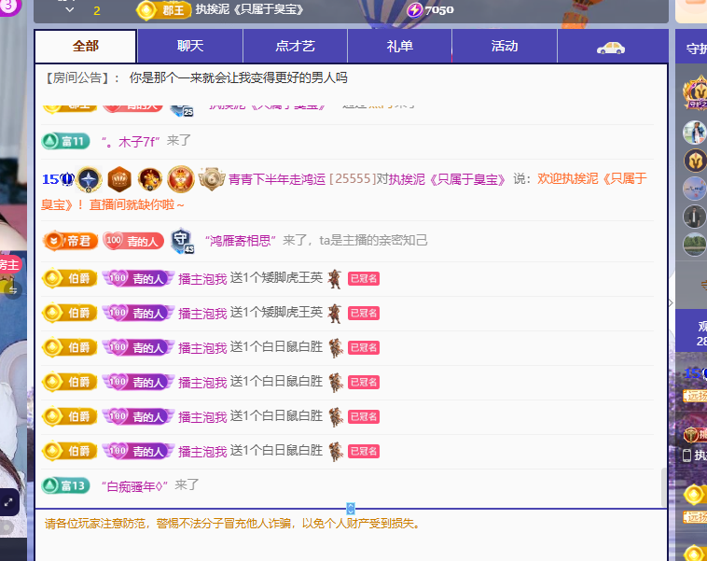Image resolution: width=707 pixels, height=561 pixels.
Task: Open the 聊天 tab
Action: coord(190,46)
